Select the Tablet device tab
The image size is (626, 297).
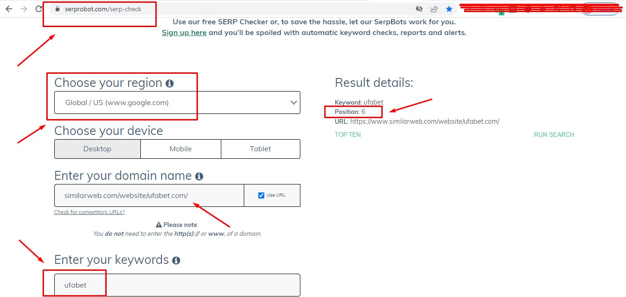pyautogui.click(x=261, y=149)
